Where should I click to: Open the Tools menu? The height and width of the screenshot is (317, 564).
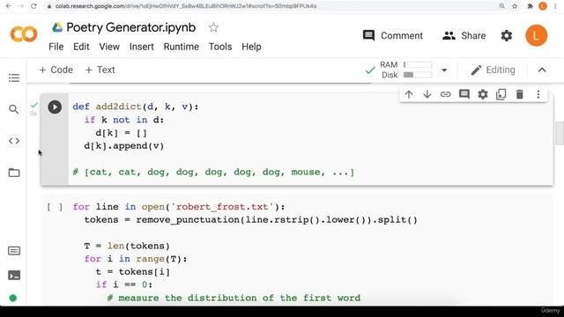[220, 47]
